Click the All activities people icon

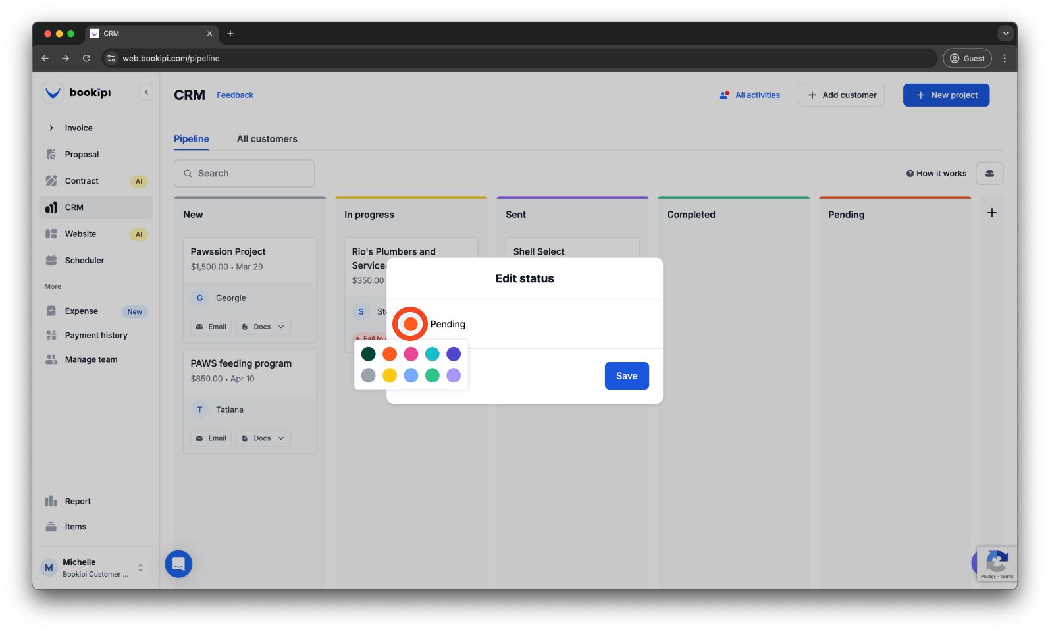pos(724,95)
